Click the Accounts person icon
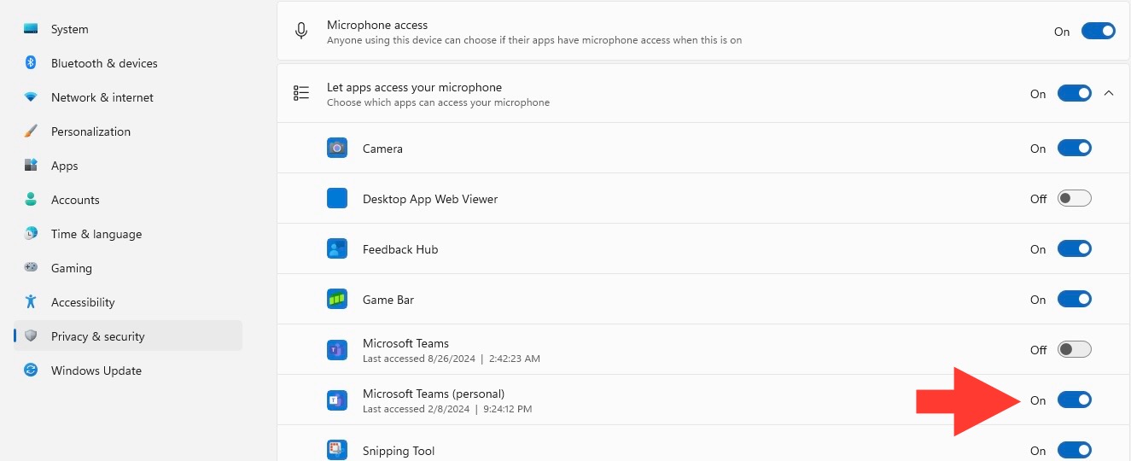Screen dimensions: 1131x461 (31, 200)
